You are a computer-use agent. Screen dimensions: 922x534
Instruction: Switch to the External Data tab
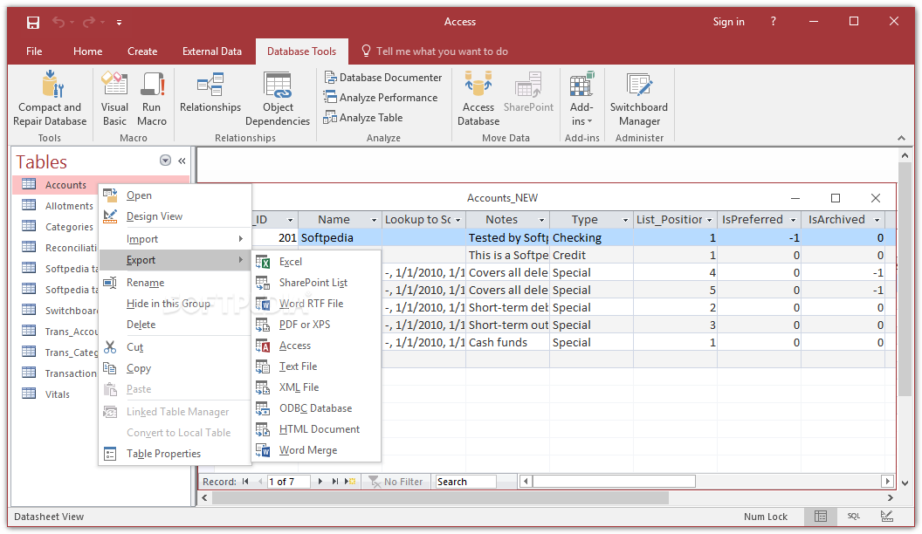tap(212, 51)
